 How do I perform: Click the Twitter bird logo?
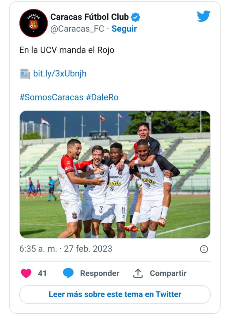(203, 16)
